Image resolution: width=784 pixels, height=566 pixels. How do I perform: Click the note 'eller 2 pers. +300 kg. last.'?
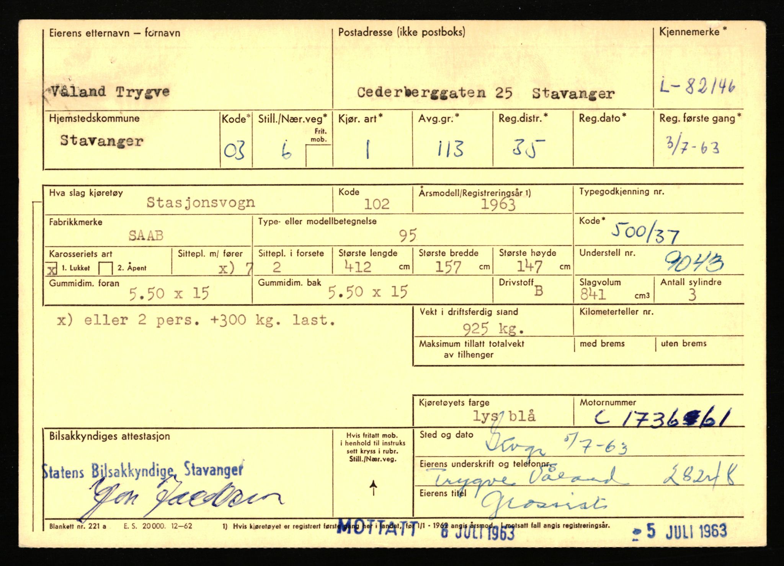tap(210, 320)
